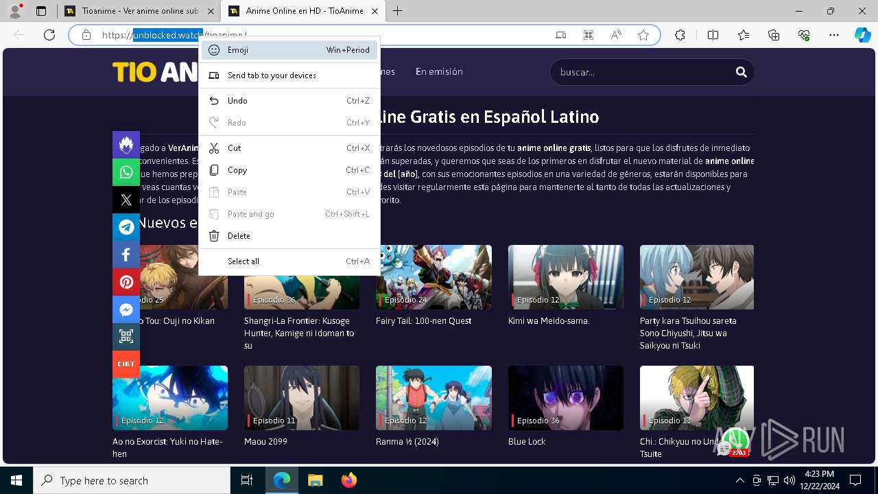This screenshot has height=494, width=878.
Task: Choose Emoji from the context menu
Action: pos(289,50)
